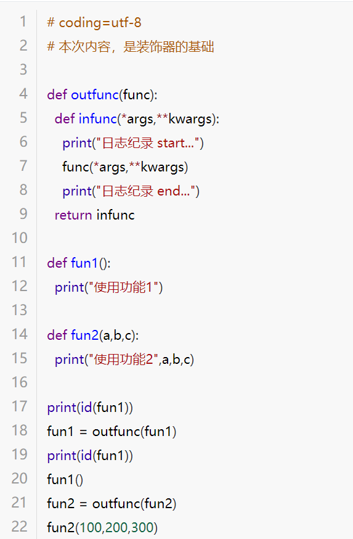
Task: Click func(*args,**kwargs) call on line 7
Action: (125, 167)
